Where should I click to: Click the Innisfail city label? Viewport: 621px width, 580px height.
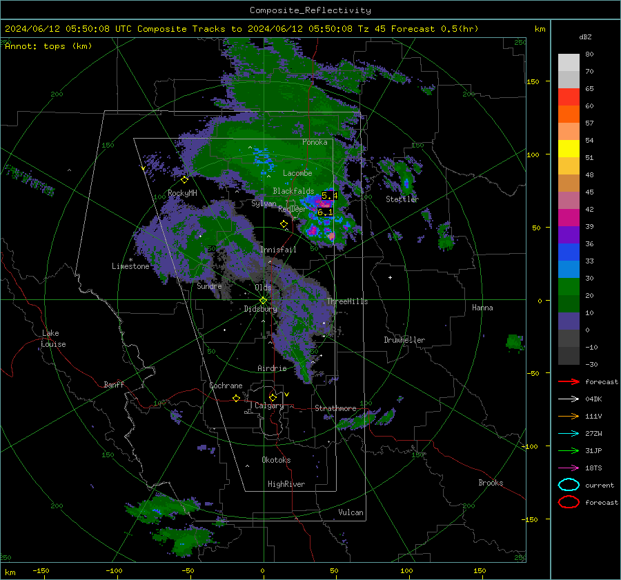click(x=278, y=250)
